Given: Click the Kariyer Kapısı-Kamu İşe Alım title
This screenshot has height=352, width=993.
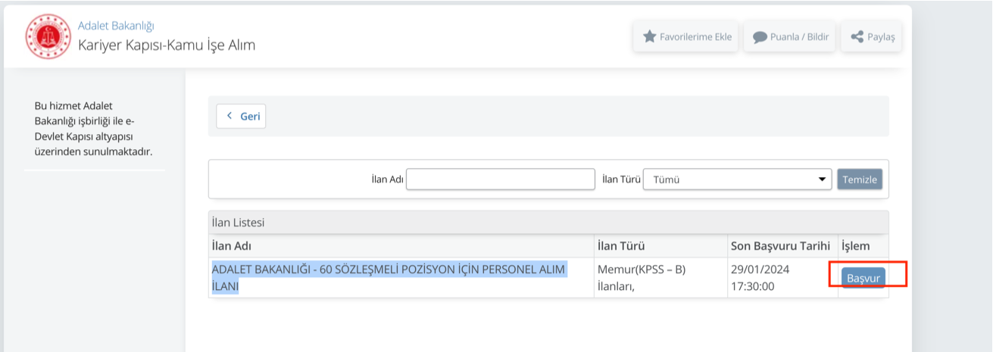Looking at the screenshot, I should coord(167,45).
